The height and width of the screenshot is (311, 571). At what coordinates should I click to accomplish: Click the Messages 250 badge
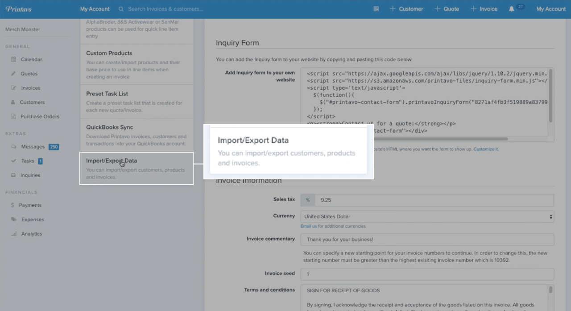tap(54, 147)
